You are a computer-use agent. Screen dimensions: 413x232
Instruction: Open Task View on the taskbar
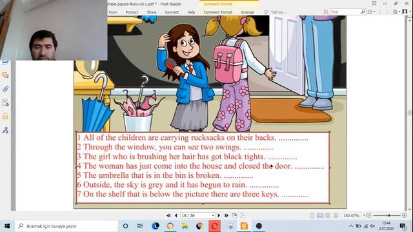pos(140,226)
